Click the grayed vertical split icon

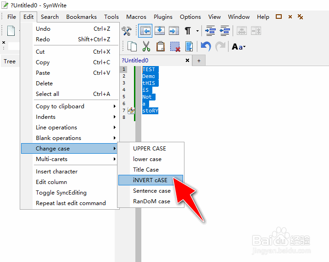pos(256,31)
